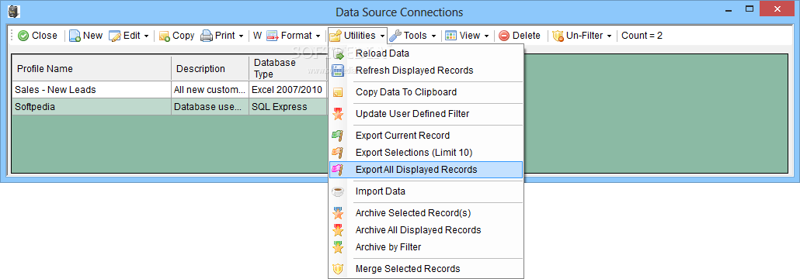Image resolution: width=800 pixels, height=279 pixels.
Task: Click the Merge Selected Records shield icon
Action: (x=338, y=269)
